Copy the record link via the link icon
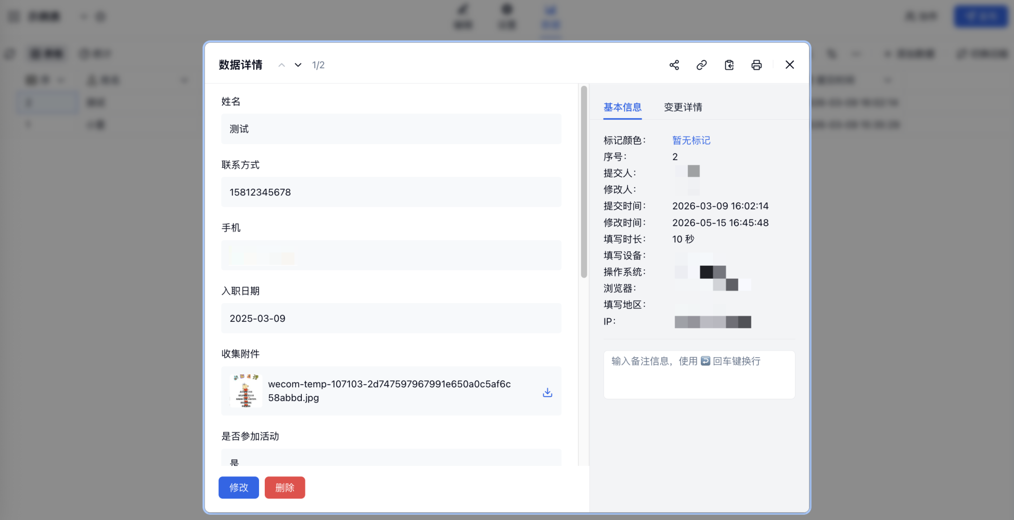Image resolution: width=1014 pixels, height=520 pixels. pos(702,65)
